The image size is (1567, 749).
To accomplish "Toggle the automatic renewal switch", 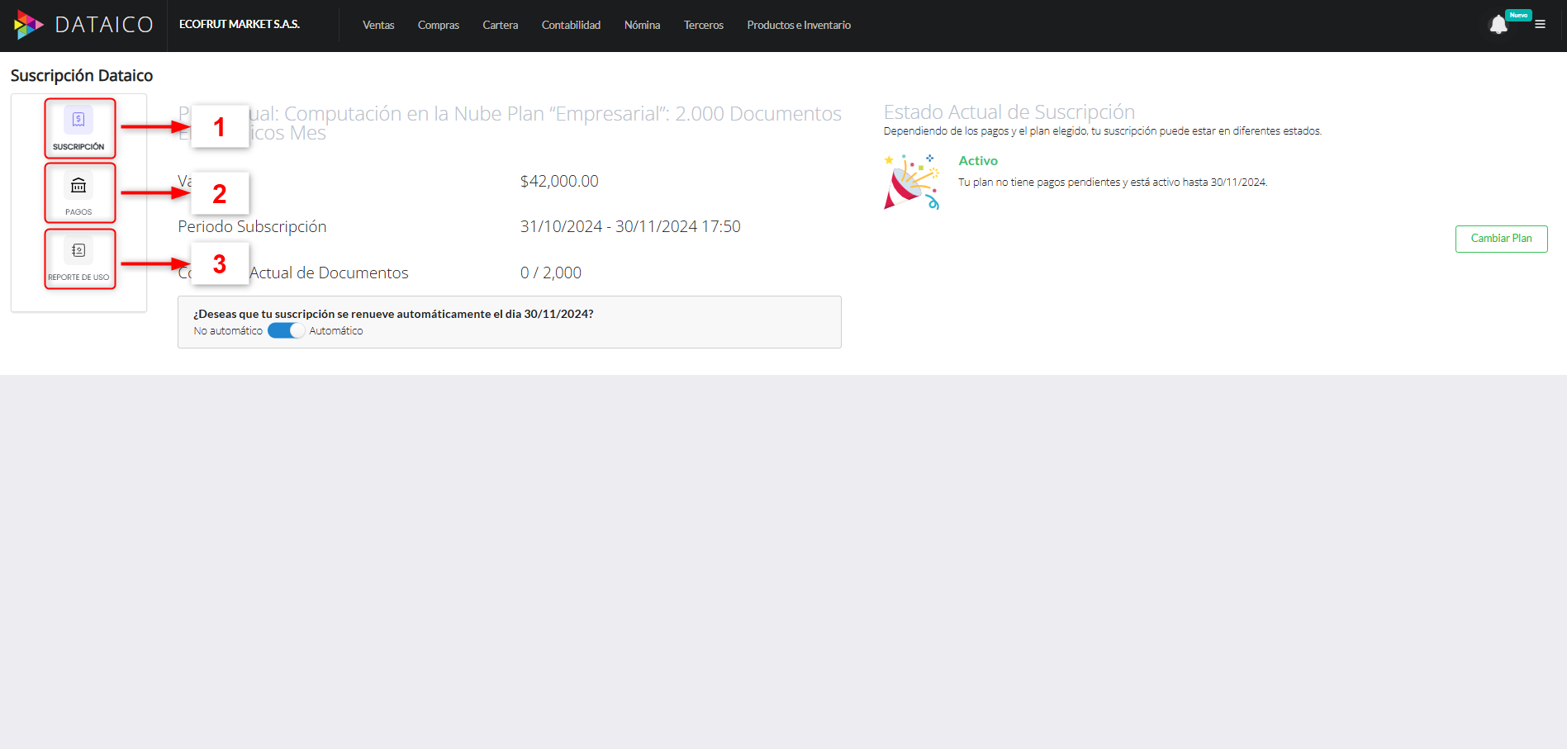I will click(286, 330).
